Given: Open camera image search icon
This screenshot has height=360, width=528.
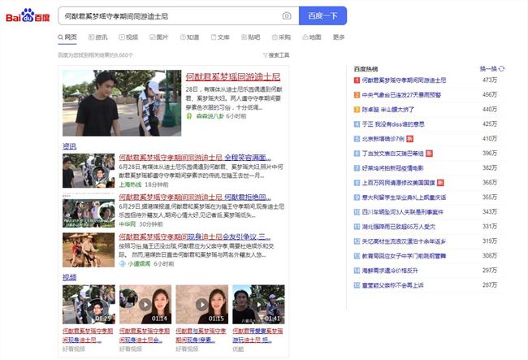Looking at the screenshot, I should (x=287, y=16).
